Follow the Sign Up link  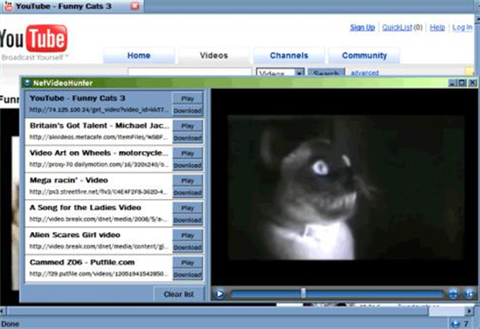pos(362,28)
